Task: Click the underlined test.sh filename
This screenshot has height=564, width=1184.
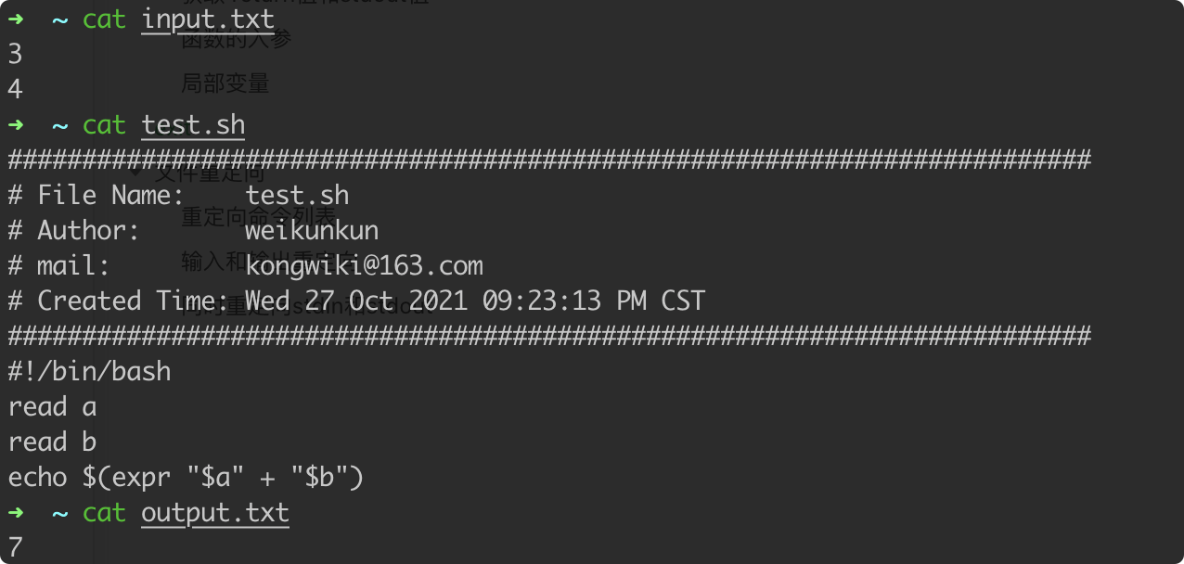Action: 193,125
